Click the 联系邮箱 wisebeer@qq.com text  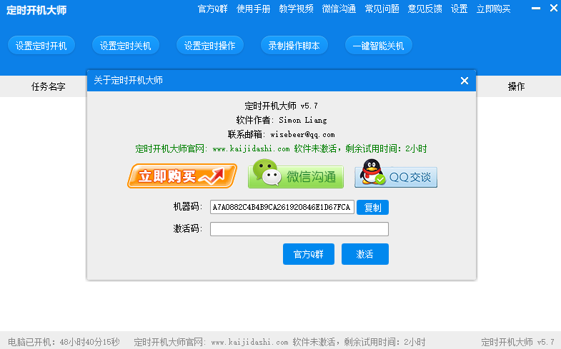[282, 134]
